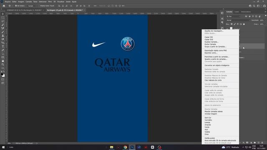Open Photoshop from the Windows taskbar
Viewport: 267px width, 150px height.
click(132, 147)
